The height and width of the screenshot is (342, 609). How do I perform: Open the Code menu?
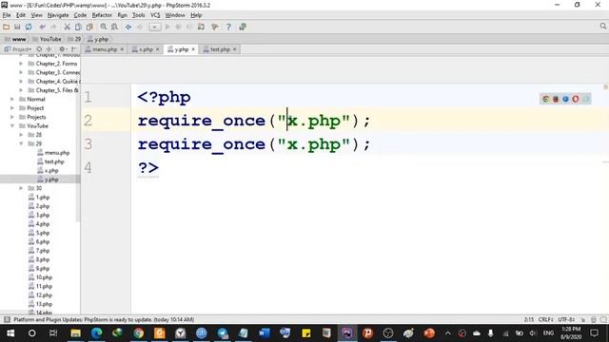pos(80,15)
